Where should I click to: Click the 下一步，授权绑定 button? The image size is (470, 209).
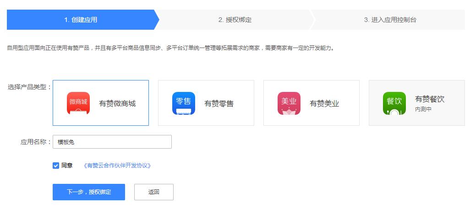point(89,192)
